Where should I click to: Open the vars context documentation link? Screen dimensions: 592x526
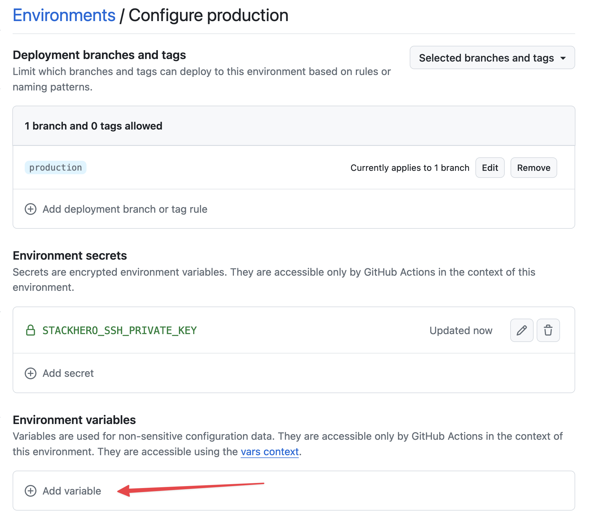coord(269,452)
